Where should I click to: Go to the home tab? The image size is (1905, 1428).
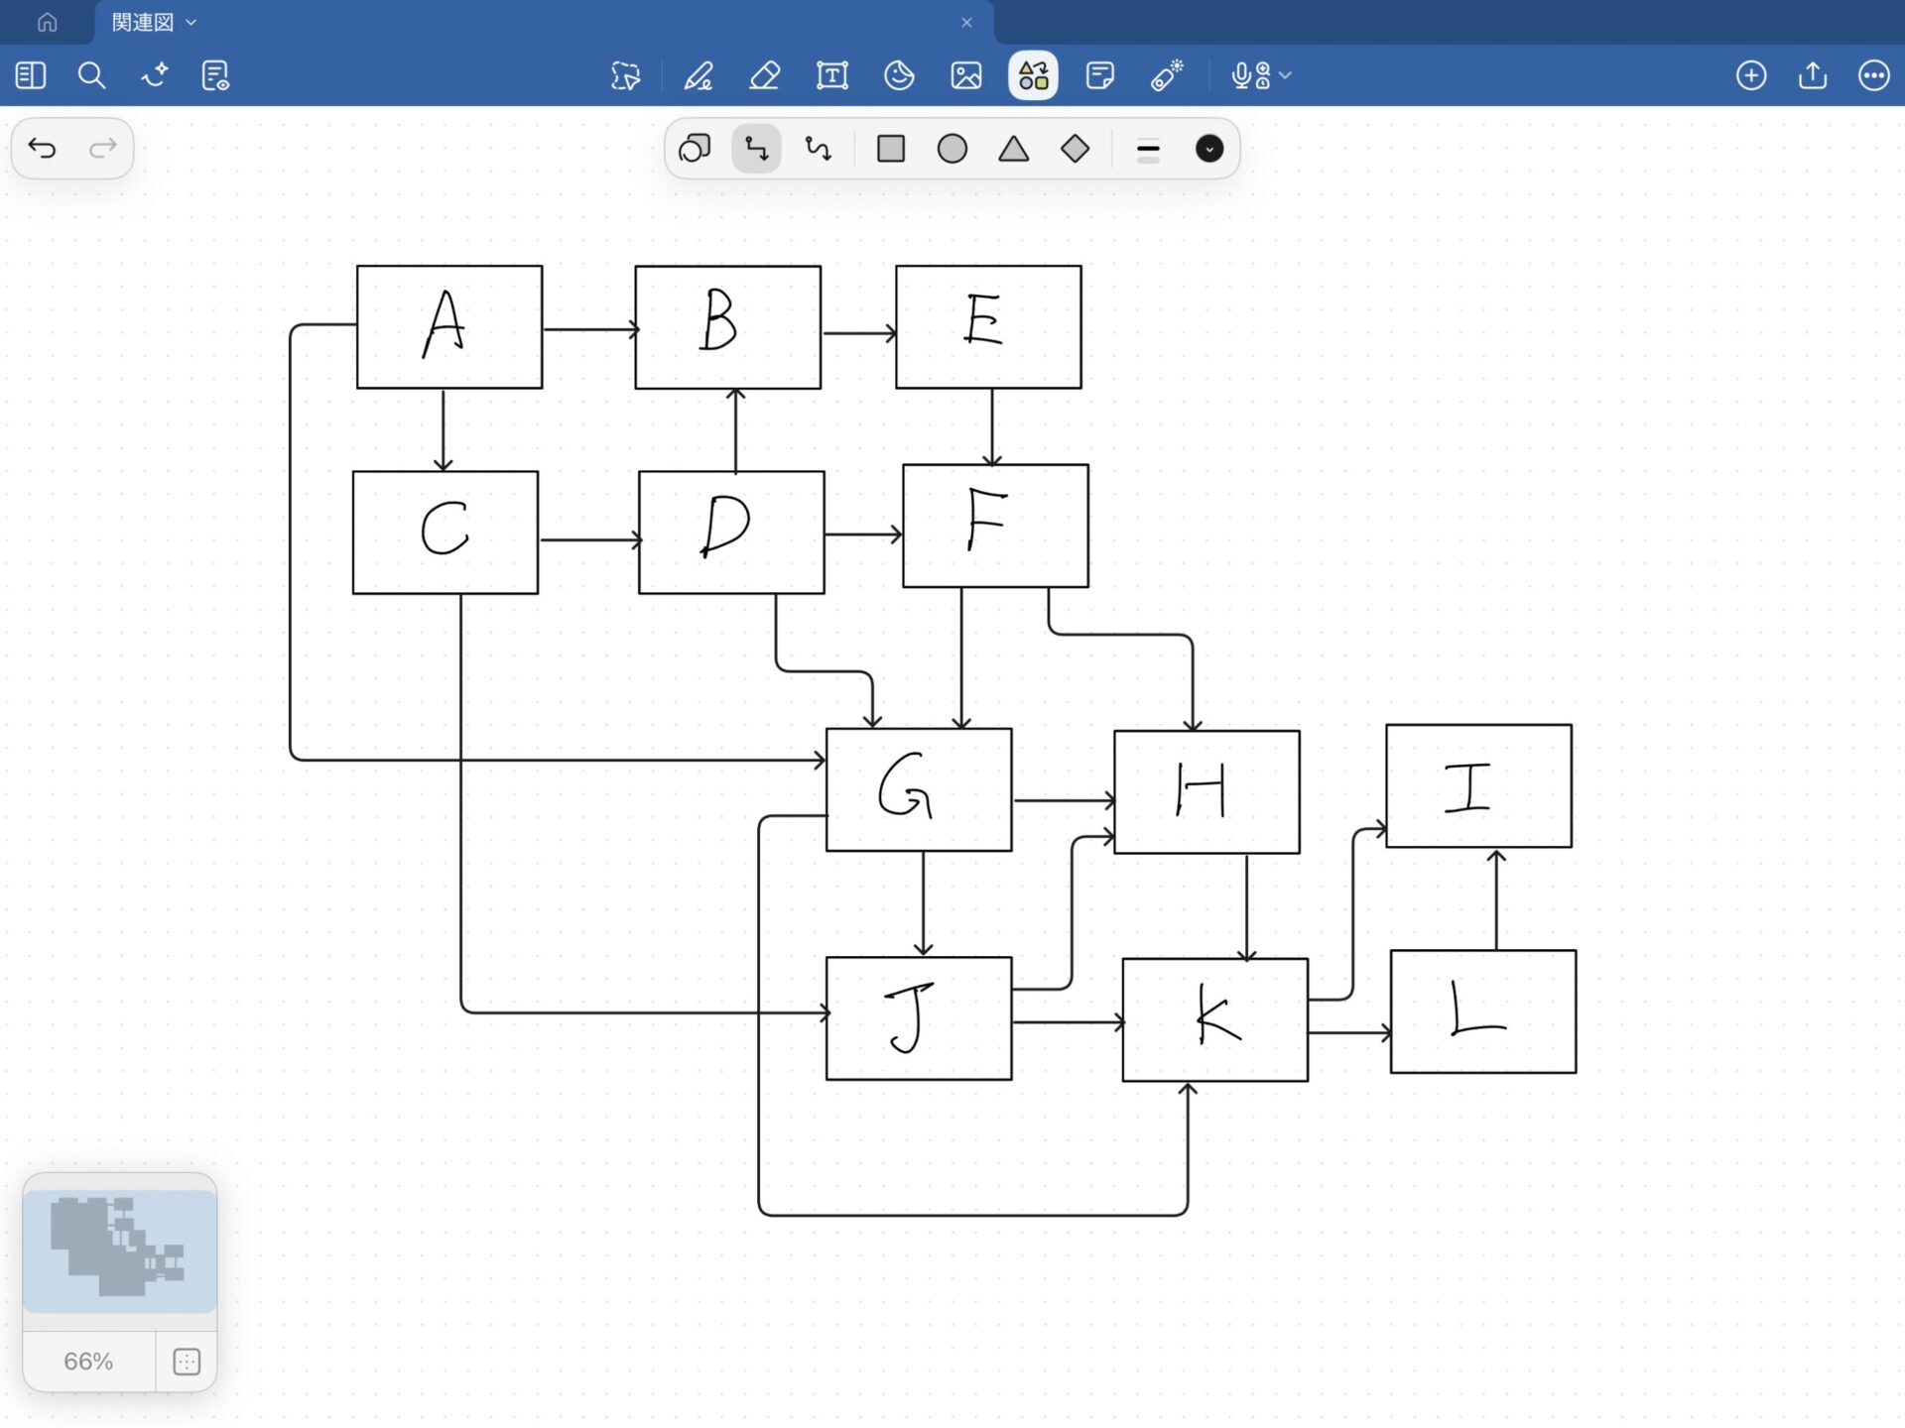coord(47,22)
